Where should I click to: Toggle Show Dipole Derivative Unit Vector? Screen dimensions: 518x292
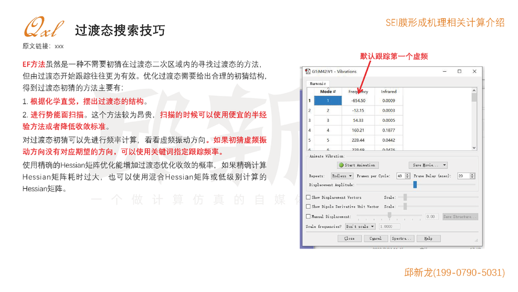tap(309, 206)
